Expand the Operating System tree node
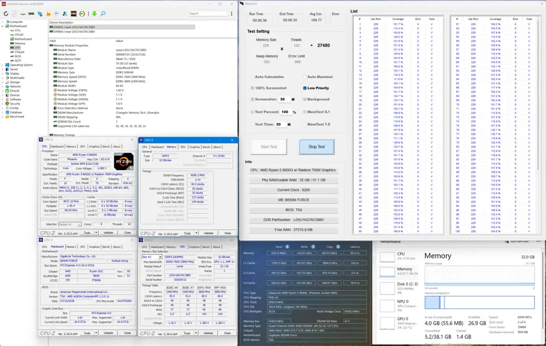 click(3, 65)
